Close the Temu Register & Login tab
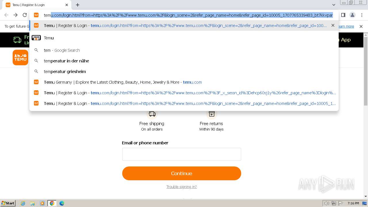This screenshot has width=368, height=207. click(x=67, y=5)
